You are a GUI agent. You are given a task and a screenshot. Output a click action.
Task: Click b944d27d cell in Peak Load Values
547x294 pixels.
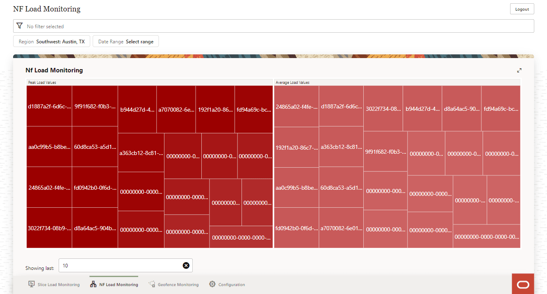(x=137, y=109)
